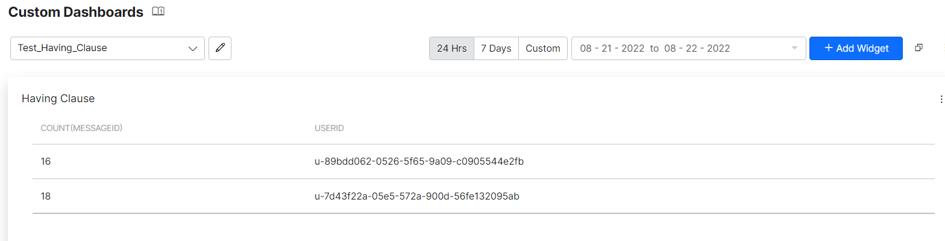Click the duplicate dashboard icon next to Add Widget
Image resolution: width=945 pixels, height=241 pixels.
pyautogui.click(x=918, y=48)
